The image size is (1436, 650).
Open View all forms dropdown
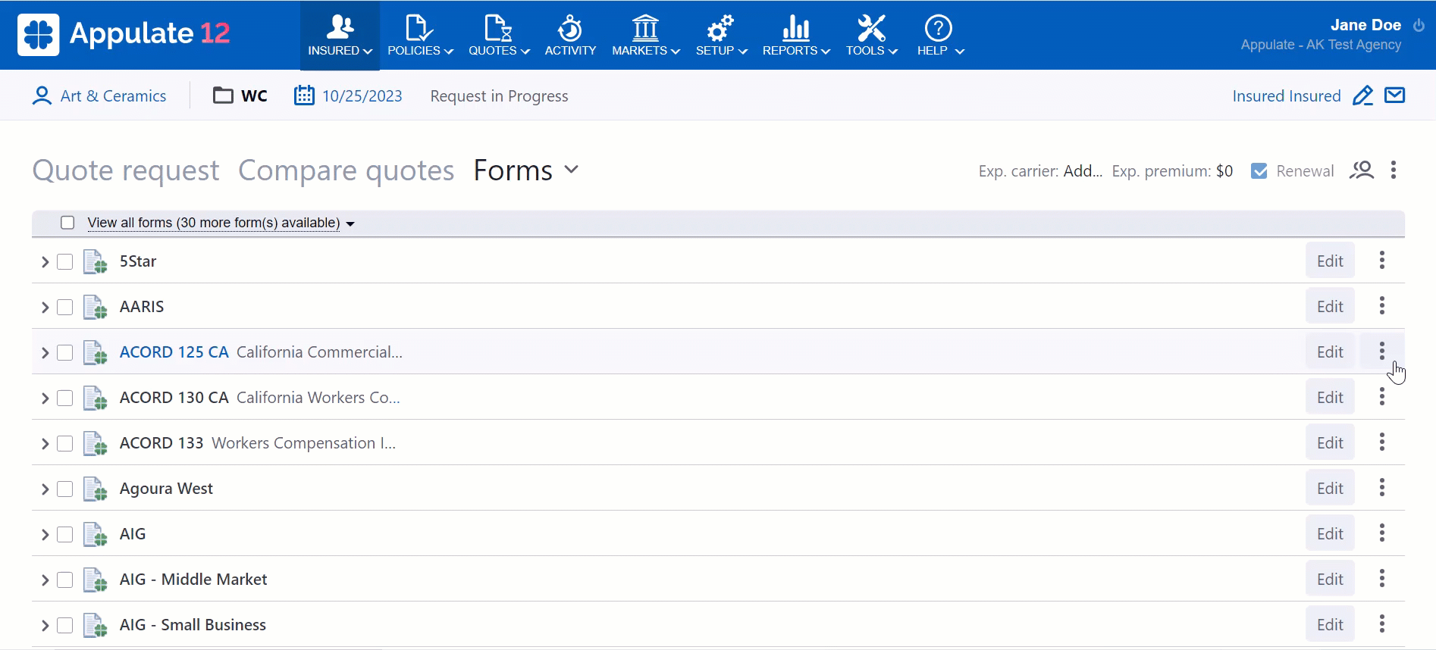pos(221,223)
